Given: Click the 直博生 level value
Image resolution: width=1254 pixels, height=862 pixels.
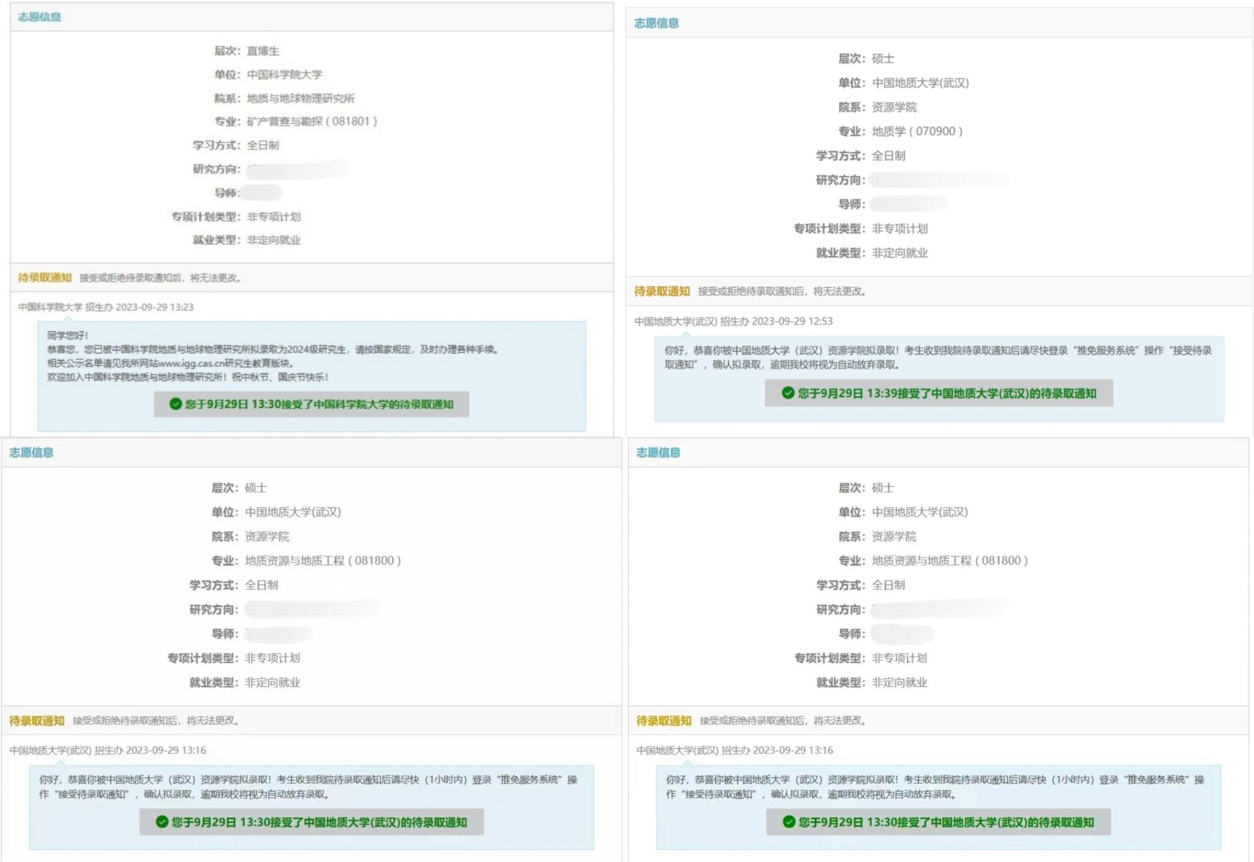Looking at the screenshot, I should click(263, 51).
